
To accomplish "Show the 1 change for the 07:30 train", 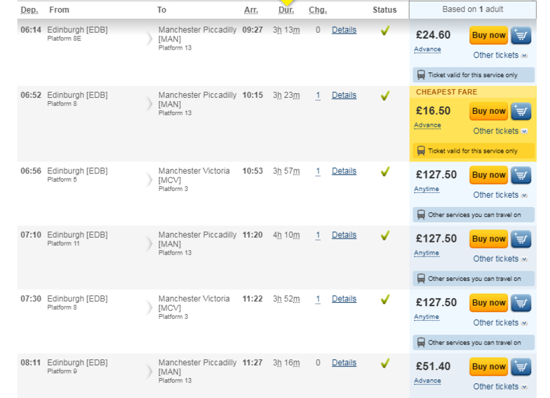I will coord(318,299).
